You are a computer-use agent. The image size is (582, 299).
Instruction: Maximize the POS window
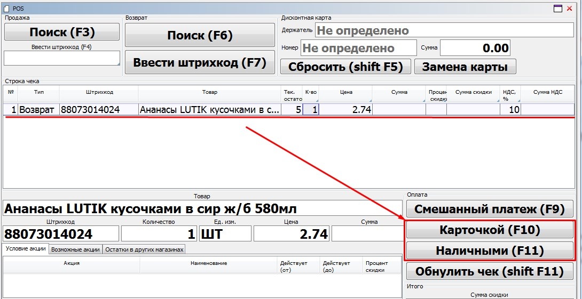click(558, 9)
